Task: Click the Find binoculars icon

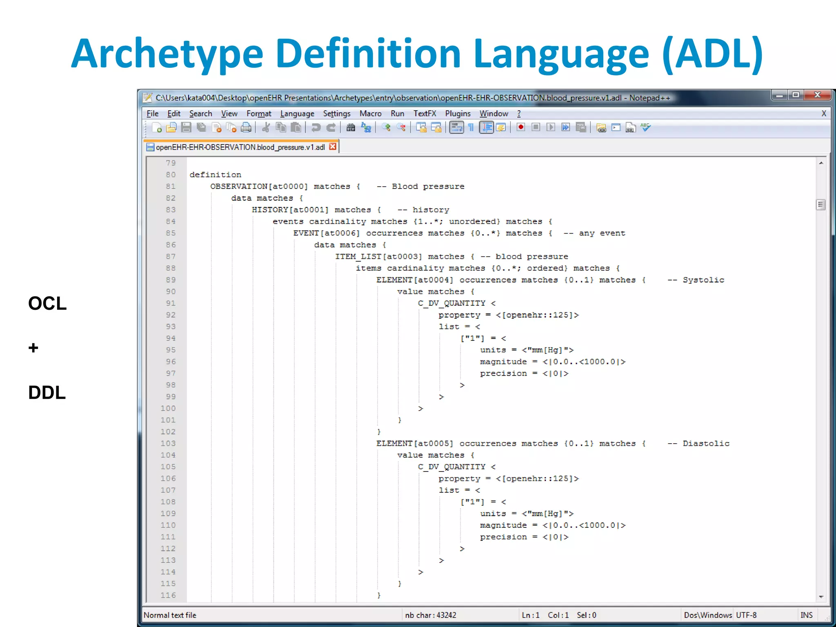Action: [x=351, y=128]
